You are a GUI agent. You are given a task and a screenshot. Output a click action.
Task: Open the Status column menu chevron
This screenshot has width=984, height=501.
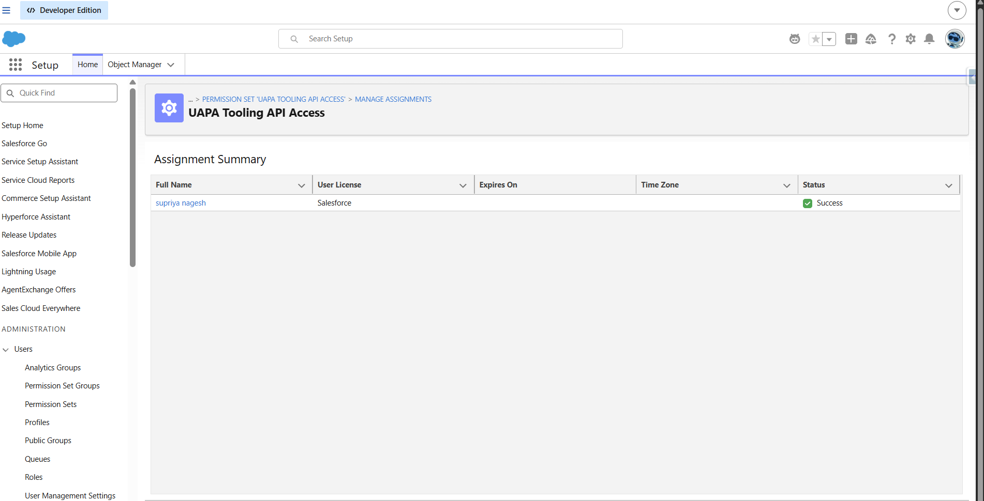(x=949, y=185)
